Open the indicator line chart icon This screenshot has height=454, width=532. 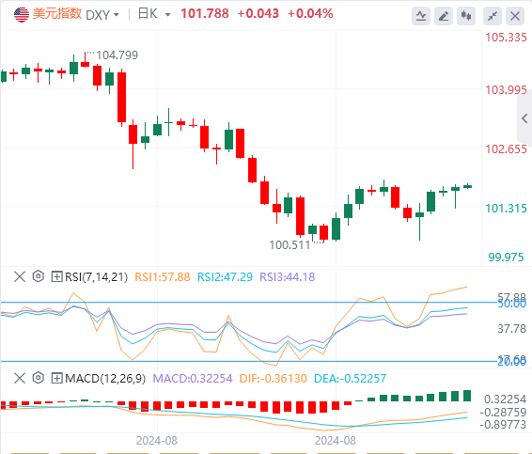[x=421, y=16]
